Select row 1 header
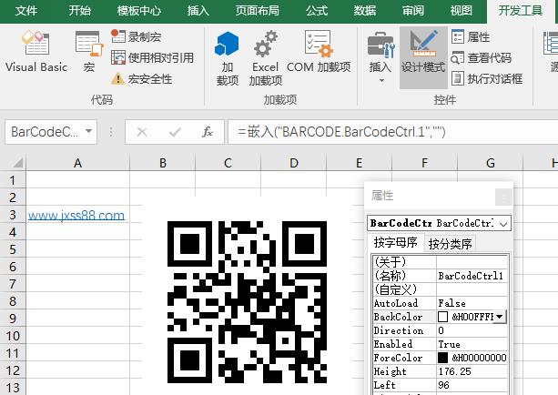The width and height of the screenshot is (558, 395). pyautogui.click(x=13, y=180)
